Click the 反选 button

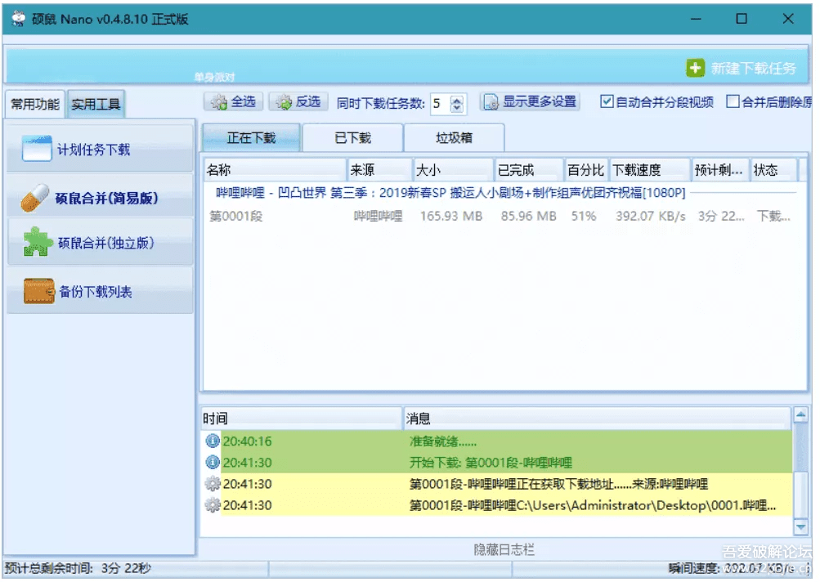click(x=299, y=102)
